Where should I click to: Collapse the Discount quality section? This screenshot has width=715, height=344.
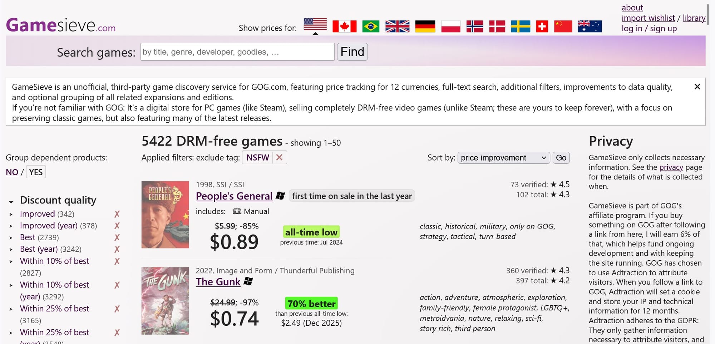[11, 201]
